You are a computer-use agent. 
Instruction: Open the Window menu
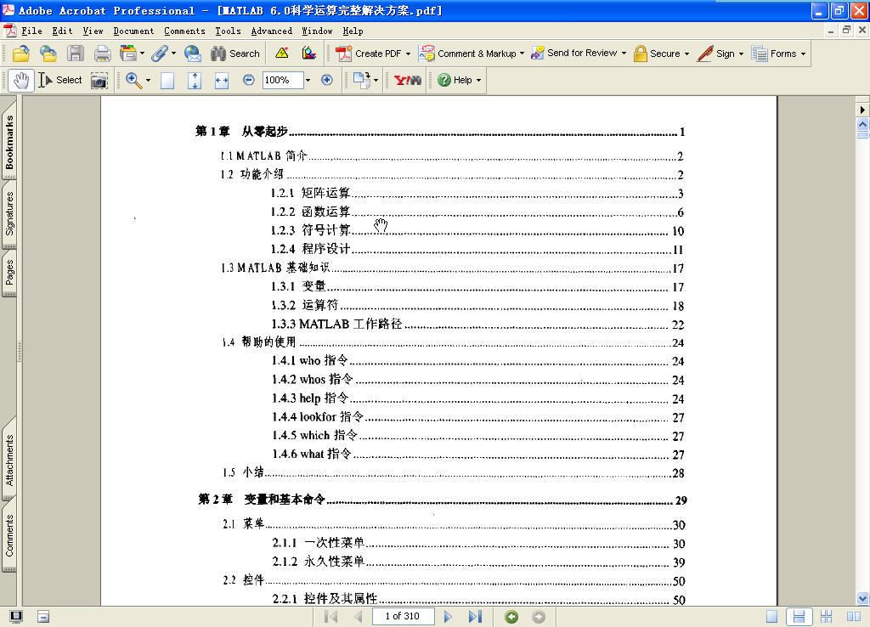[x=317, y=31]
